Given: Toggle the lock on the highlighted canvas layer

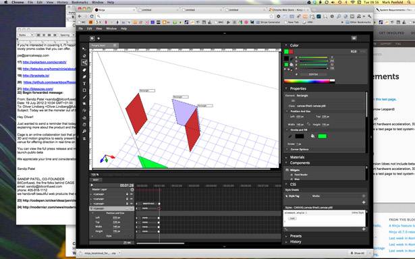Looking at the screenshot, I should pyautogui.click(x=127, y=208).
